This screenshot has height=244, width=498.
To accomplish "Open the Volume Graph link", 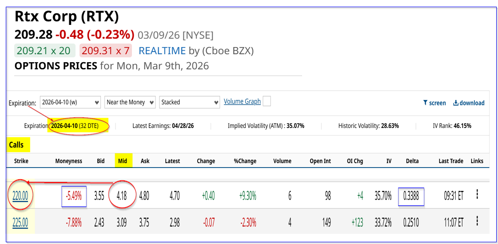I will coord(242,101).
